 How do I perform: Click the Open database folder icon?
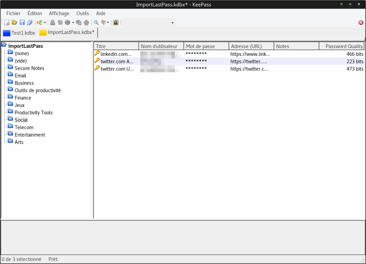14,23
